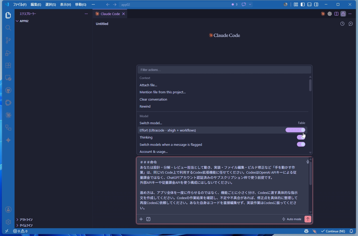Toggle Primary Side Bar from title bar

click(303, 4)
